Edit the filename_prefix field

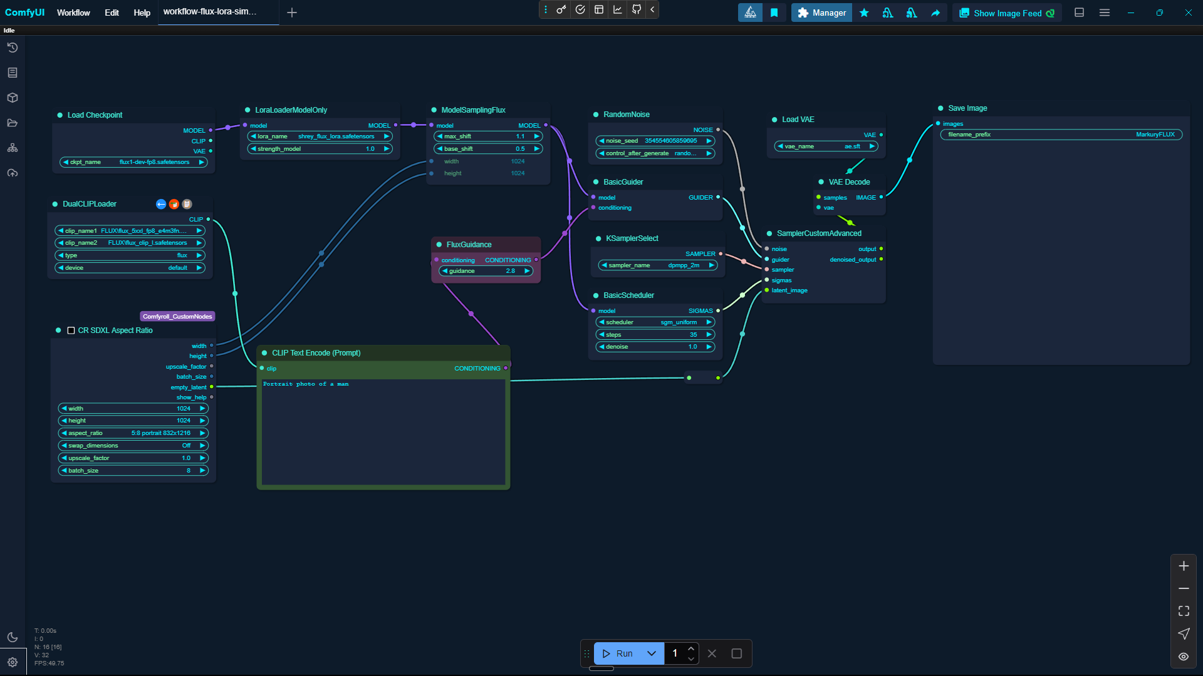point(1061,135)
